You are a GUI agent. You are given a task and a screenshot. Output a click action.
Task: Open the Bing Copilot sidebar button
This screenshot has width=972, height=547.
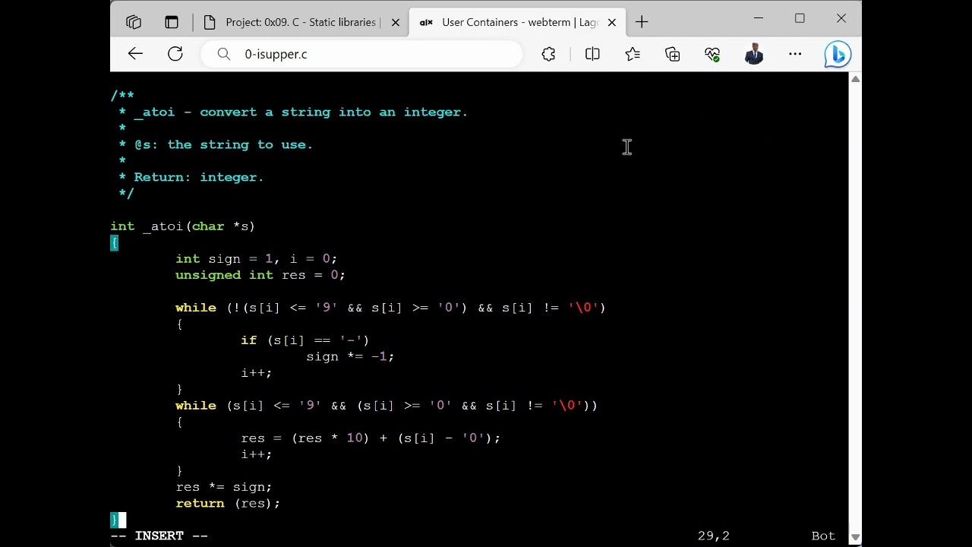tap(838, 54)
